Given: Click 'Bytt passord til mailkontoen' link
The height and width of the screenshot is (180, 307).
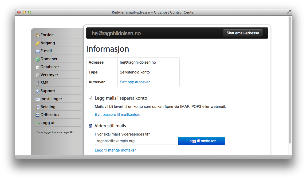Looking at the screenshot, I should [x=118, y=114].
